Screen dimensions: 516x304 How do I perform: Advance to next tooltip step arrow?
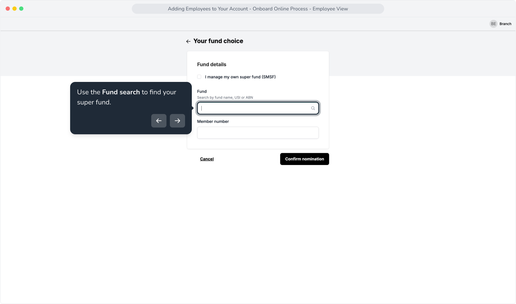pos(177,121)
